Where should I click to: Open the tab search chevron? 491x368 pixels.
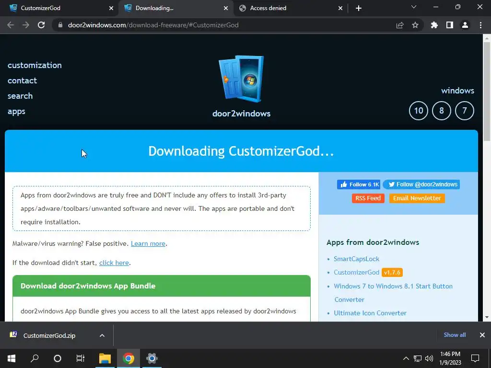pyautogui.click(x=414, y=7)
